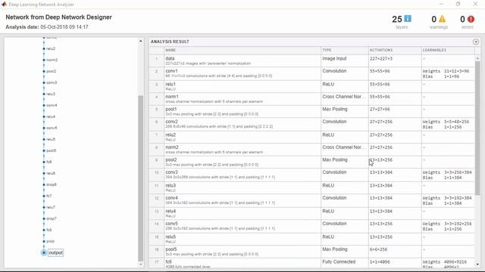Select the relu4 row in results table
This screenshot has width=485, height=272.
[x=311, y=213]
